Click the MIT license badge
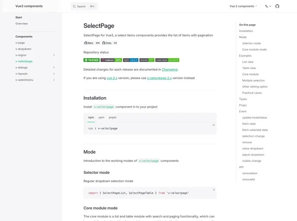Viewport: 297px width, 221px height. [147, 60]
